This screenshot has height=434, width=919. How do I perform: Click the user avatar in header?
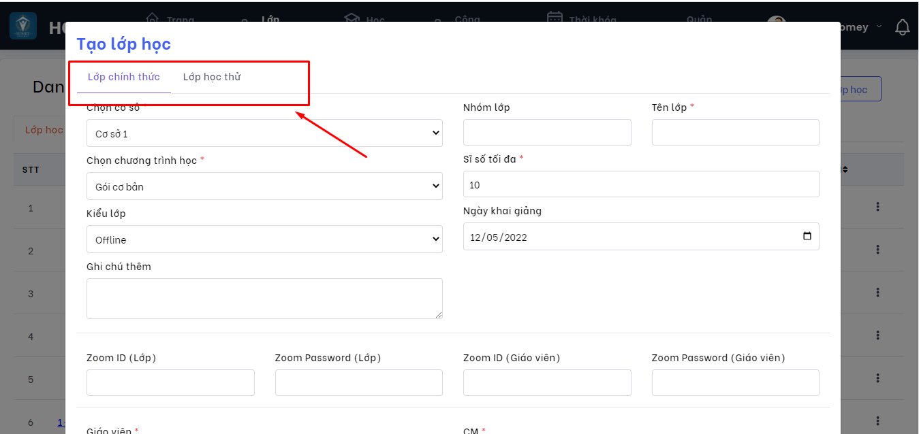(x=777, y=20)
